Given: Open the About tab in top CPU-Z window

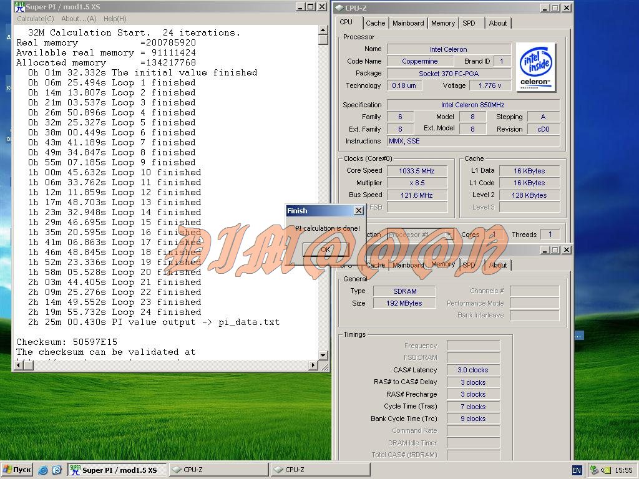Looking at the screenshot, I should (x=497, y=23).
